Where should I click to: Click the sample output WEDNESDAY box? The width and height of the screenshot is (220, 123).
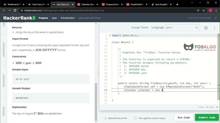click(51, 98)
